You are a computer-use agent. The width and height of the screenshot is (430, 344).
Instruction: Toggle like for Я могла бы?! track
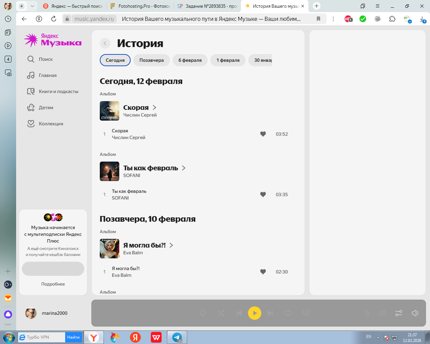pyautogui.click(x=263, y=272)
